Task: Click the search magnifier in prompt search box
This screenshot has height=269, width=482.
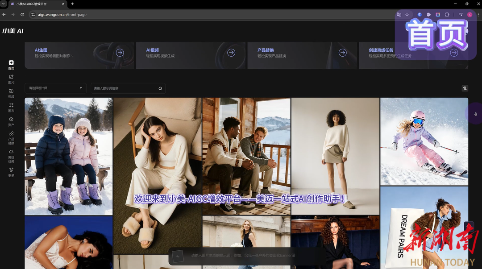Action: [160, 88]
